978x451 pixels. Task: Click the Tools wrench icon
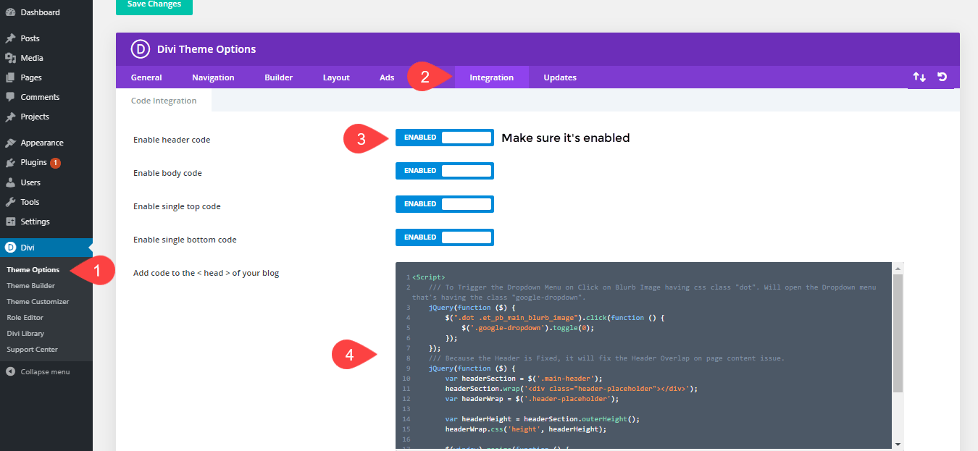tap(10, 202)
